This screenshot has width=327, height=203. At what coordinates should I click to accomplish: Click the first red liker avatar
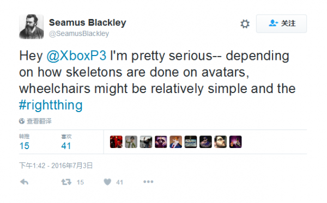tap(116, 142)
